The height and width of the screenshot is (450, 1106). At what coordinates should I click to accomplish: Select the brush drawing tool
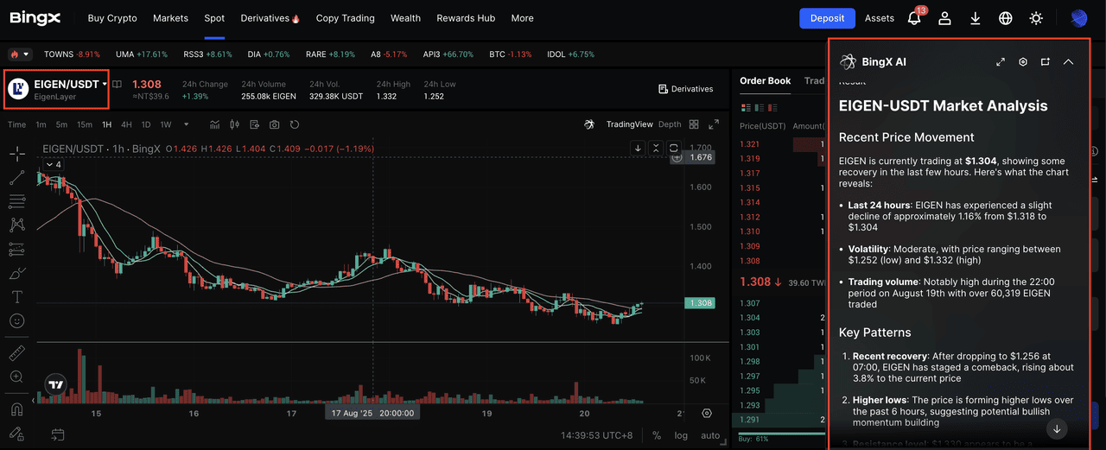click(16, 273)
